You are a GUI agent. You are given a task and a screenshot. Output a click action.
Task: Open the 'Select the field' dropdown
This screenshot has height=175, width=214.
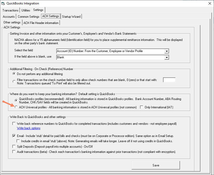coord(112,51)
